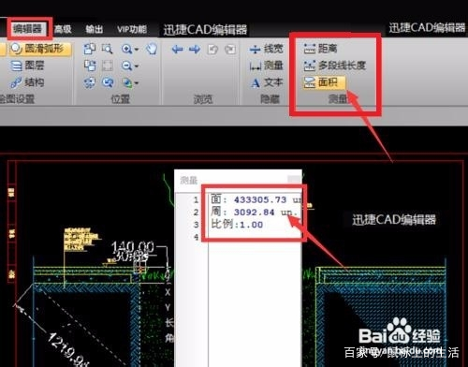Click the zoom in magnifier icon
Viewport: 468px width, 367px height.
coord(126,49)
